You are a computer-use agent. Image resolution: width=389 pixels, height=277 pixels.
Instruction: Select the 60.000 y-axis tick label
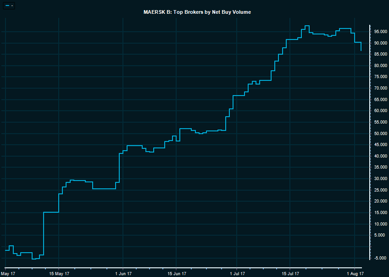click(x=379, y=111)
